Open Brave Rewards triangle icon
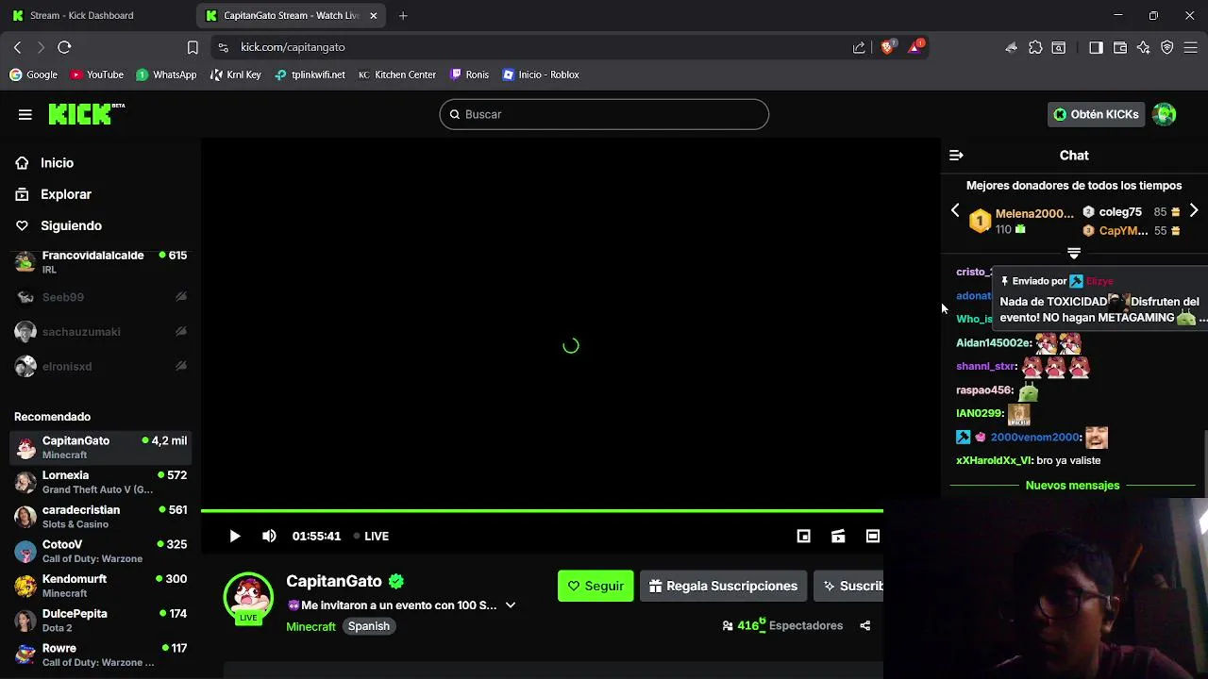 point(915,46)
